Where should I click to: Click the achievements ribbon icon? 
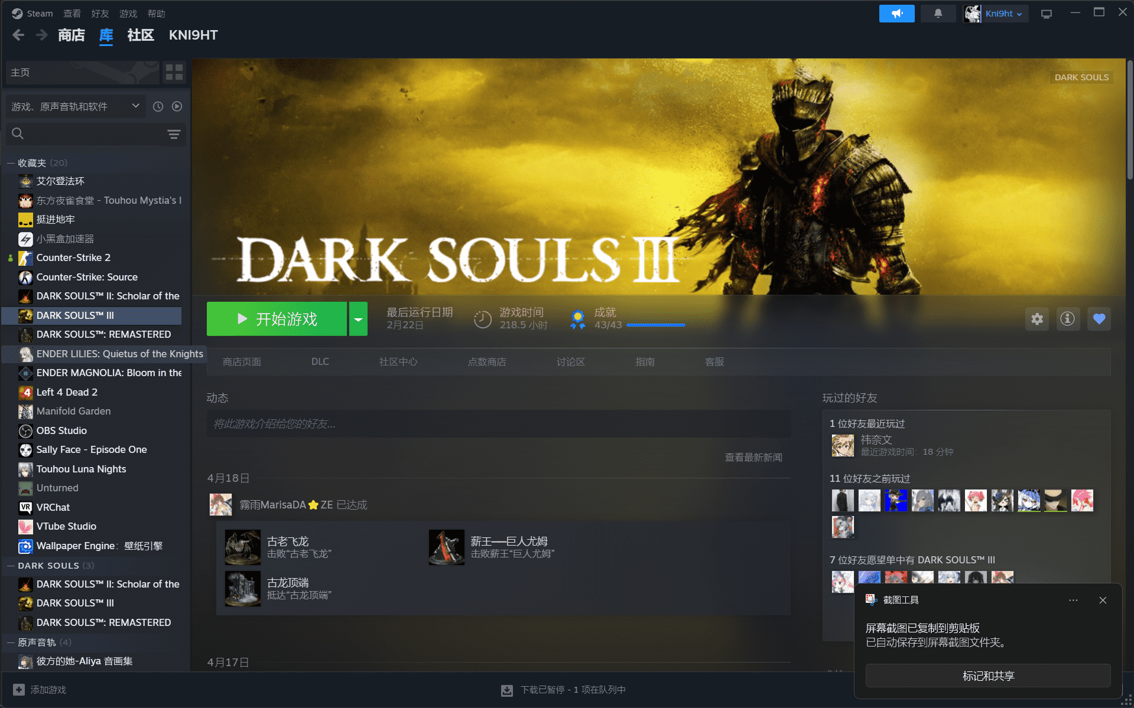[x=577, y=319]
